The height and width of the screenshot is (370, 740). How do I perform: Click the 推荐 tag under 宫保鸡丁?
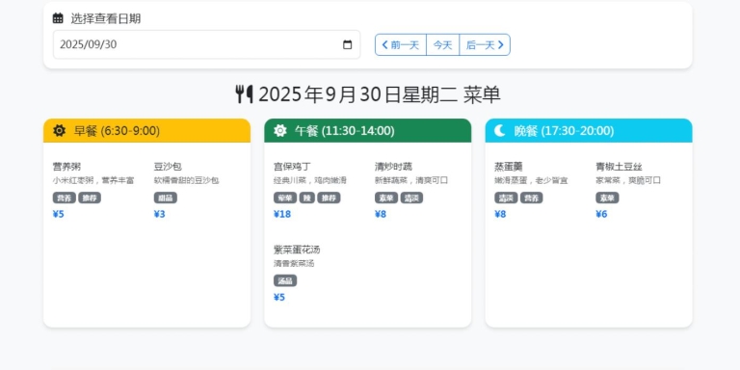pyautogui.click(x=329, y=198)
